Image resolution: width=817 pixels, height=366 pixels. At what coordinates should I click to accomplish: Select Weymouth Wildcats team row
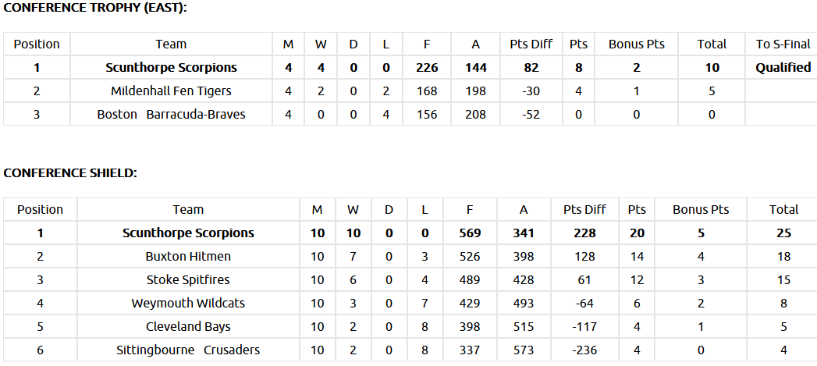pos(188,303)
